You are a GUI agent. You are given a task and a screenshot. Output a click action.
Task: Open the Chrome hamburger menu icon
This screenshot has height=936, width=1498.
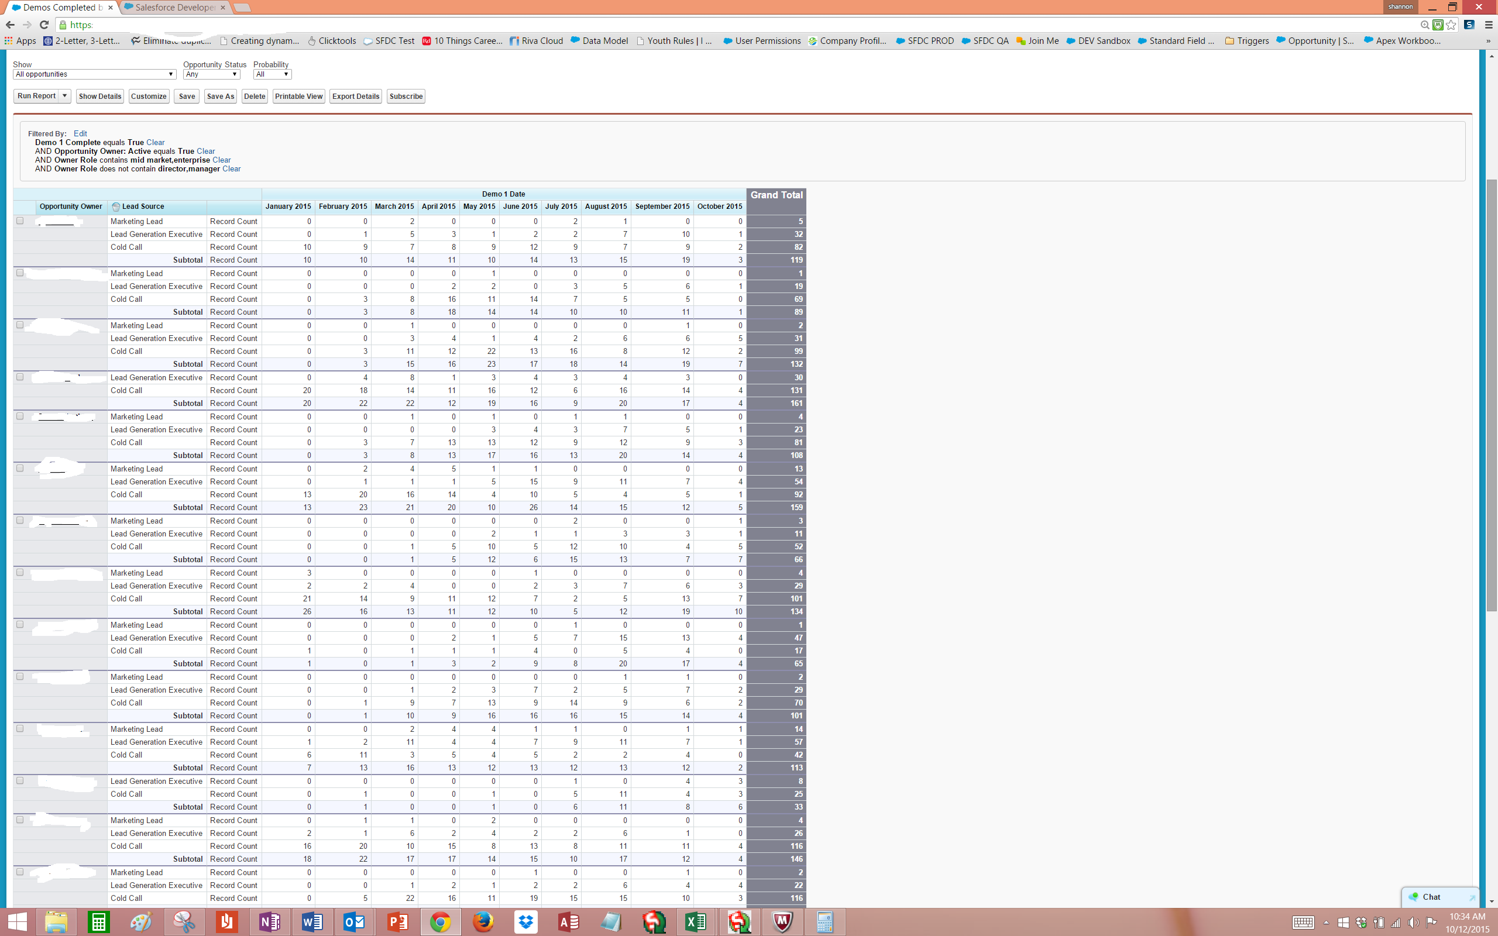pos(1489,25)
